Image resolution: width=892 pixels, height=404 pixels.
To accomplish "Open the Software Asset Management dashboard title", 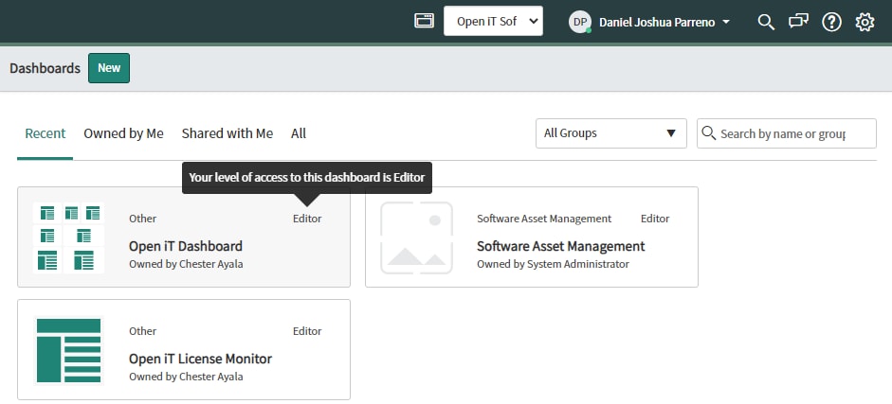I will tap(560, 246).
